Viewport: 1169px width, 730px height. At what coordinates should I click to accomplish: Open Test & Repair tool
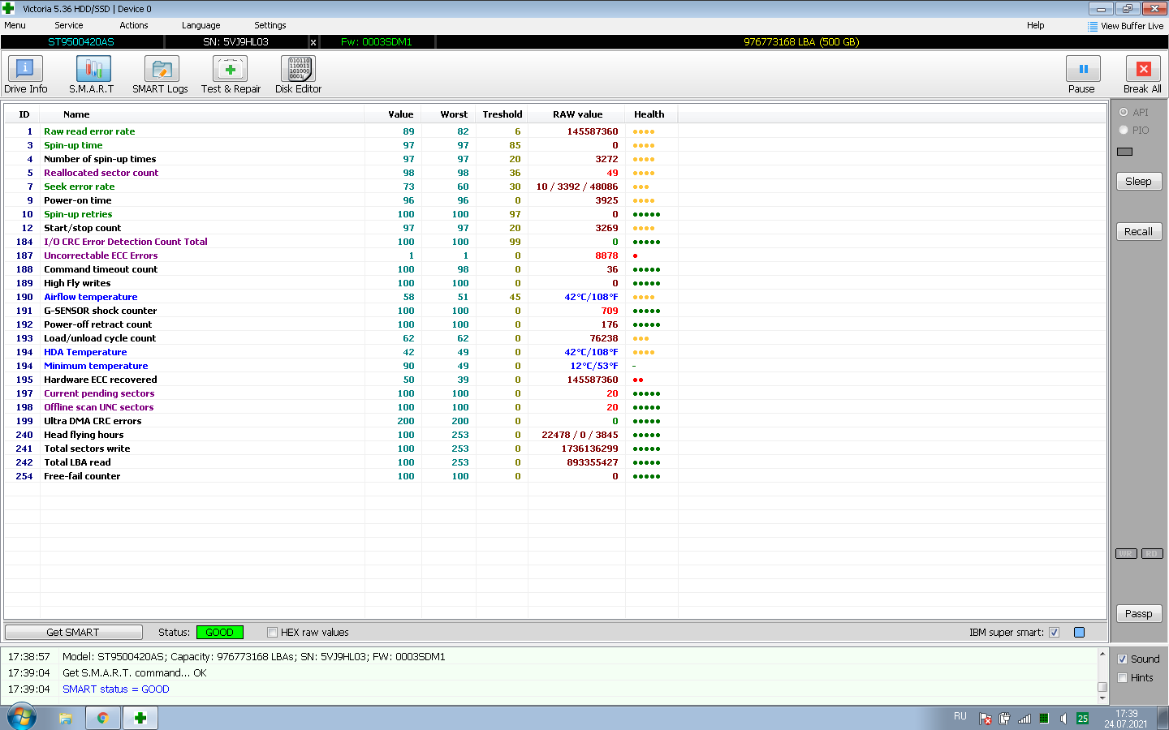[230, 69]
